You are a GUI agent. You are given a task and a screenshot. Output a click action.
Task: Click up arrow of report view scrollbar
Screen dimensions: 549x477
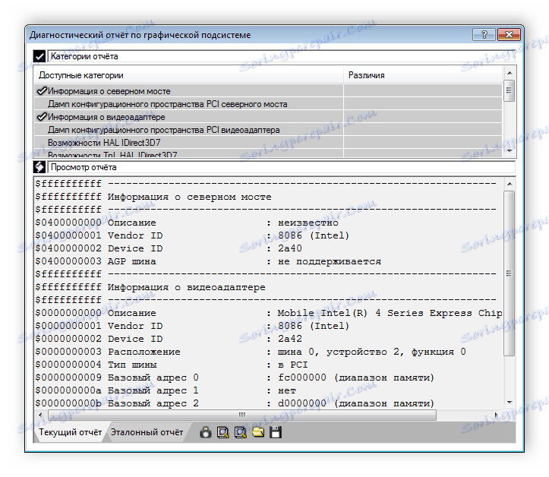tap(510, 184)
